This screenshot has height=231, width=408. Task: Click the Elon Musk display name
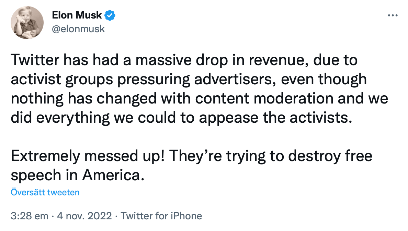click(x=77, y=15)
